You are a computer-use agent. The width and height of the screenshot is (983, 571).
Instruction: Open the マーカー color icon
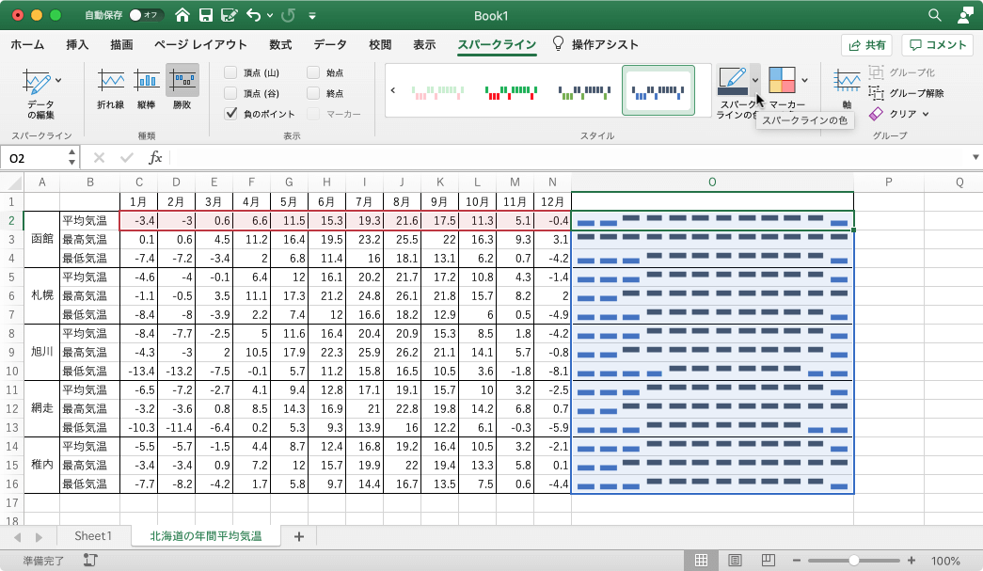(x=782, y=80)
